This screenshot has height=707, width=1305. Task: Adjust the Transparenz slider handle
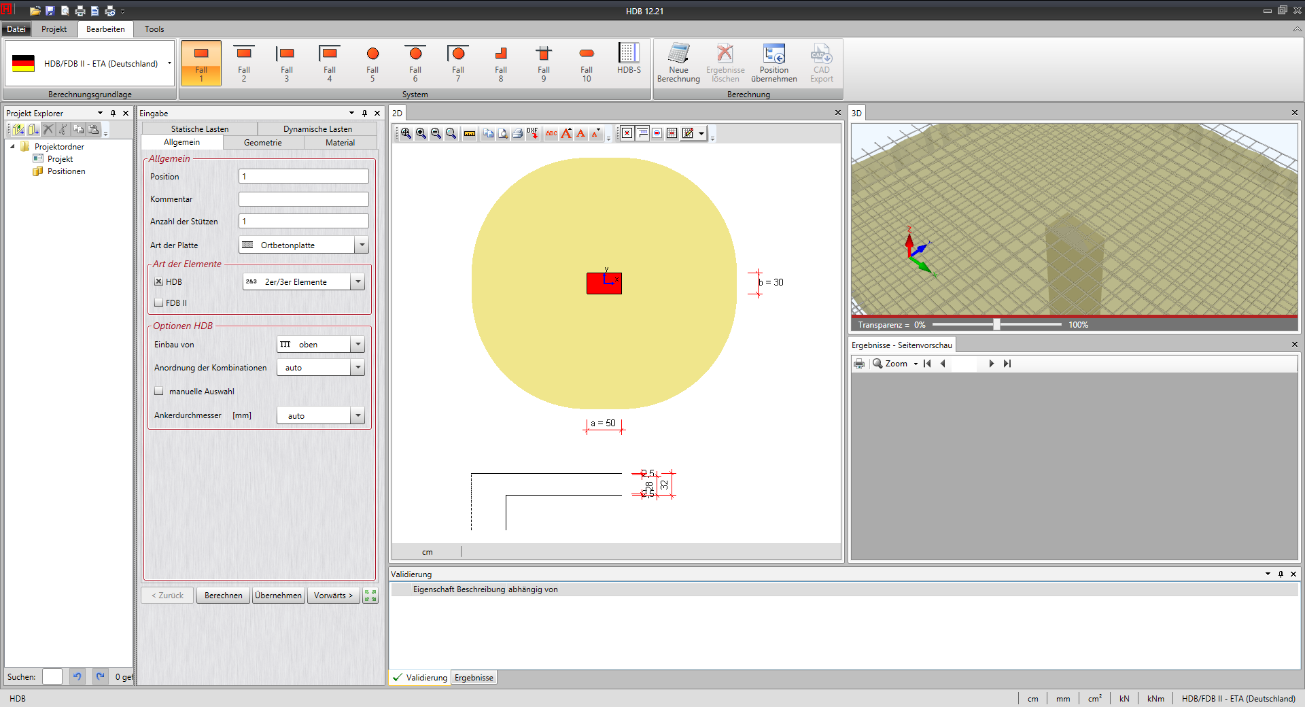(996, 324)
